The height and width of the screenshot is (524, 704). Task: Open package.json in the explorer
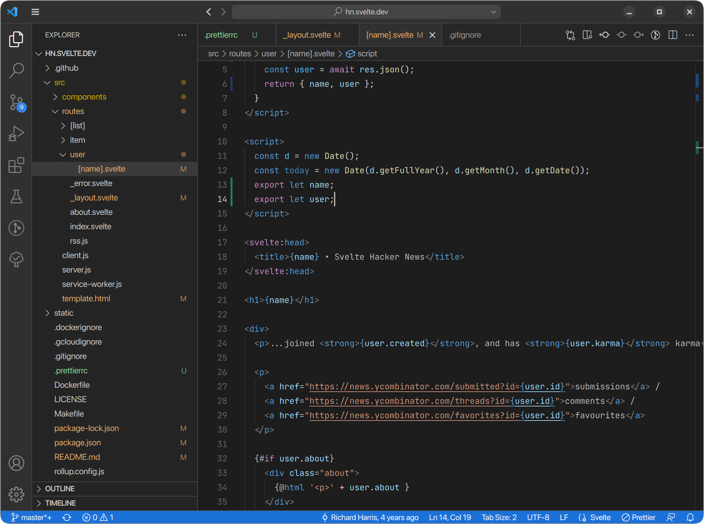(x=78, y=443)
